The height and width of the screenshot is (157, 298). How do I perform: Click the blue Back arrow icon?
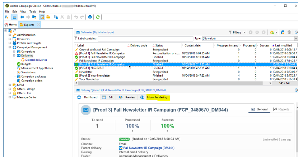(22, 17)
